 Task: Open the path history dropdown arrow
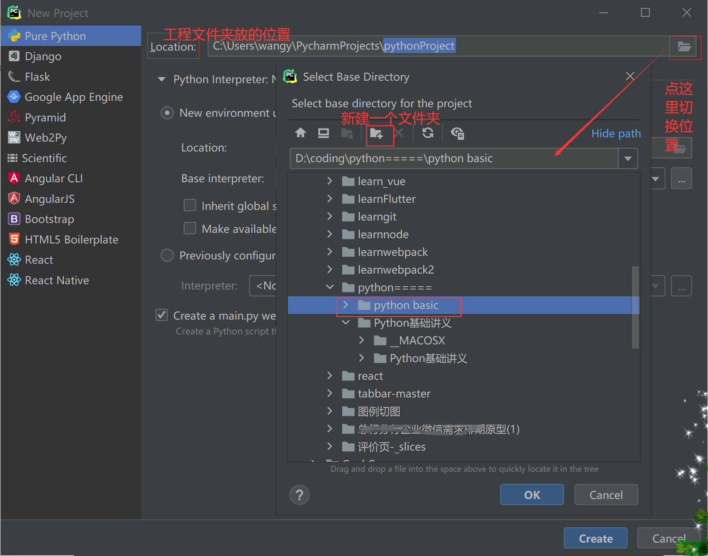click(x=628, y=158)
